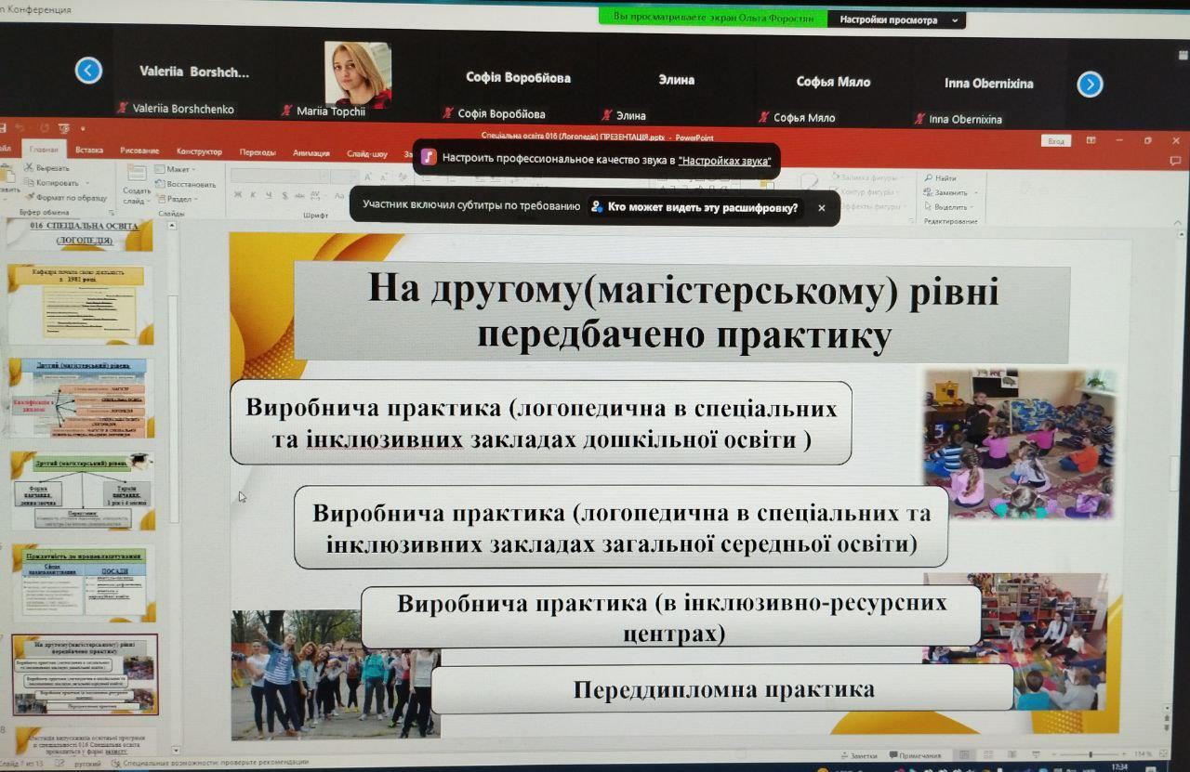Viewport: 1190px width, 772px height.
Task: Open the Design (Конструктор) ribbon tab
Action: [x=199, y=151]
